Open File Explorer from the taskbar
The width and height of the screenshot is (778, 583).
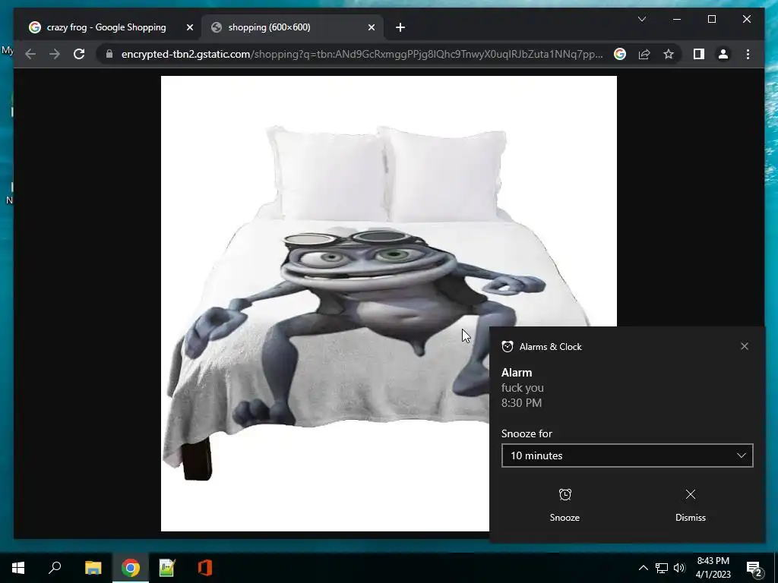[x=93, y=568]
